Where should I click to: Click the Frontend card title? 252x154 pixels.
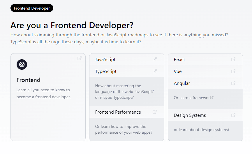29,80
